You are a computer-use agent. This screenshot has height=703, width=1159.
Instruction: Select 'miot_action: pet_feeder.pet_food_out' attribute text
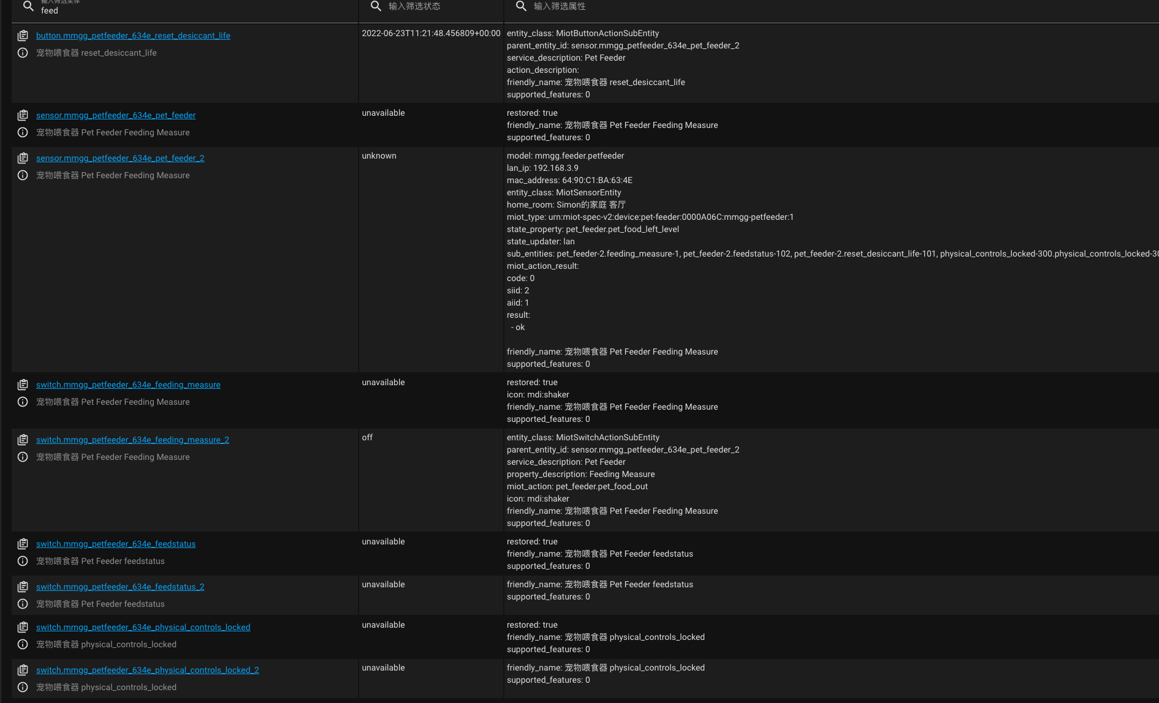coord(577,486)
